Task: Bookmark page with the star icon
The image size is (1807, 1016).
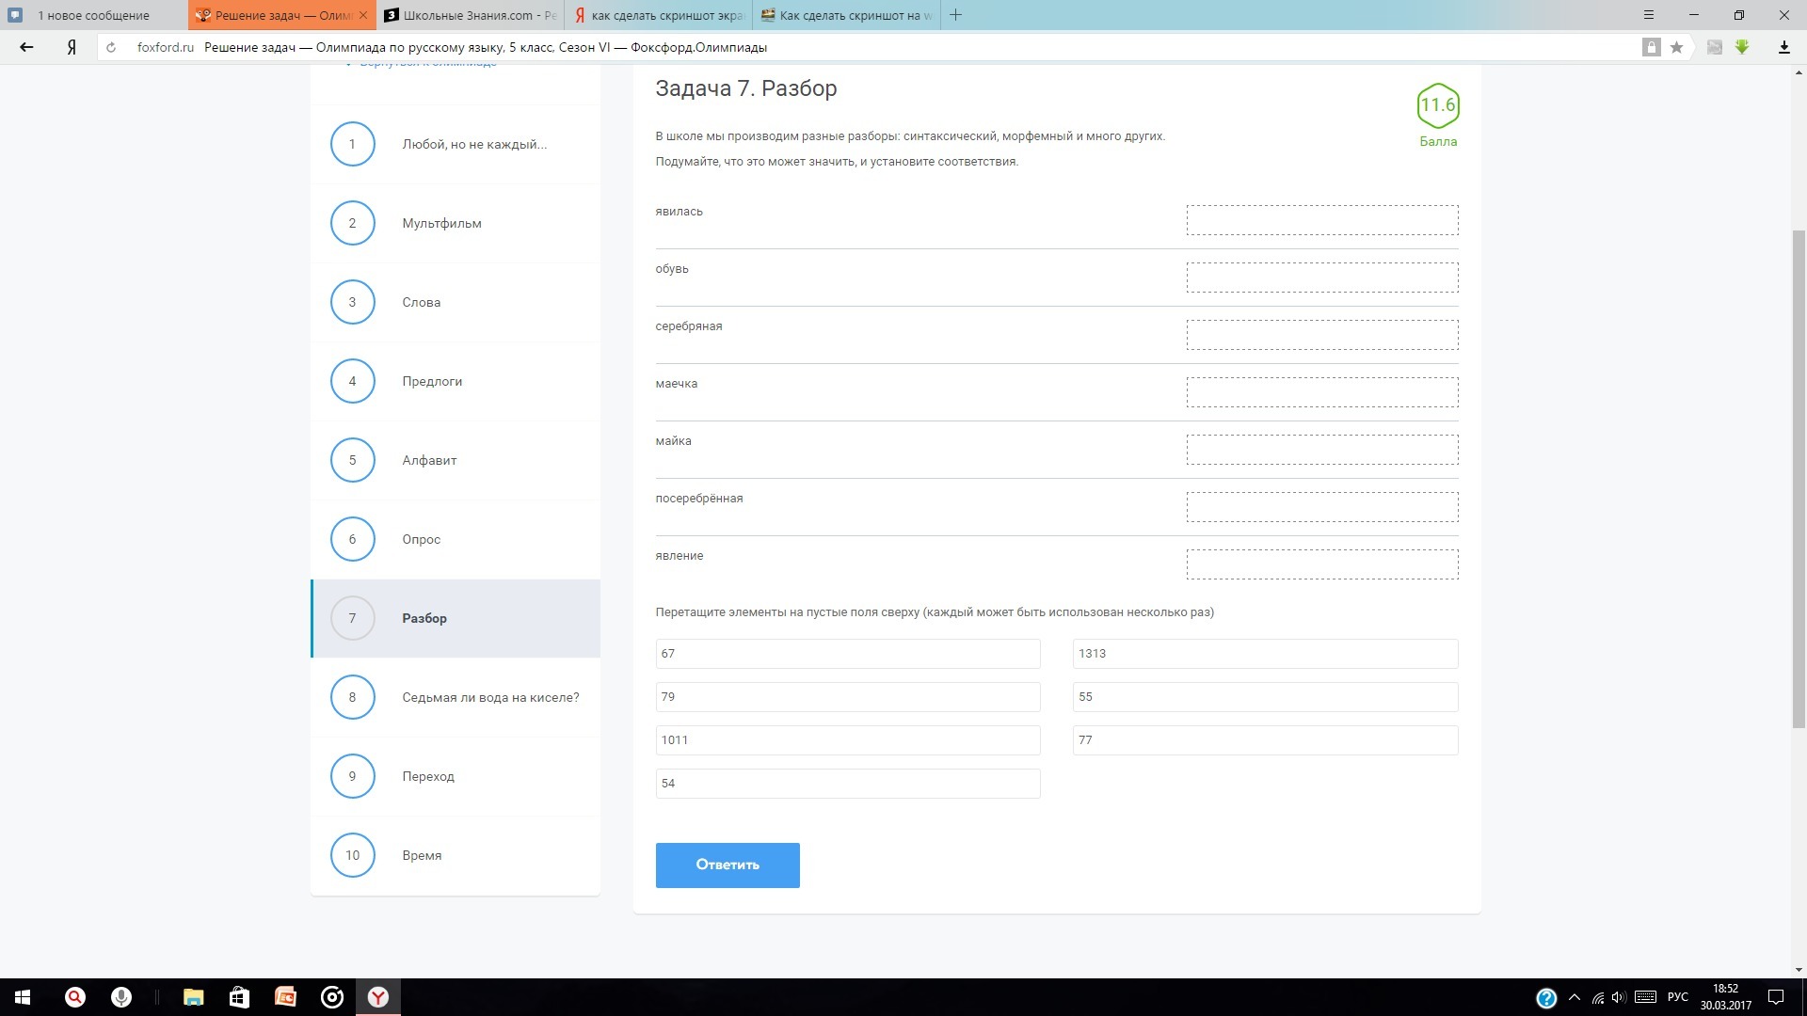Action: pos(1676,47)
